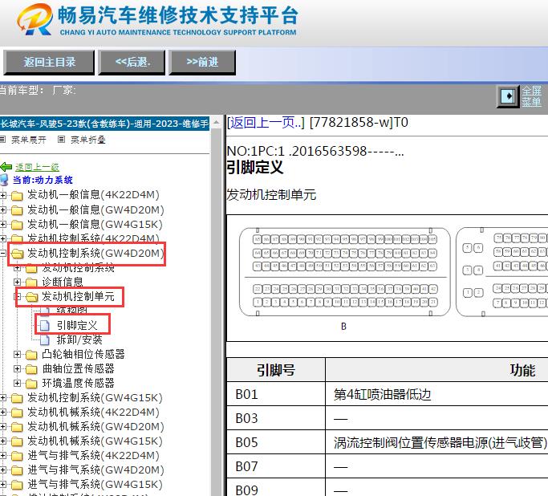This screenshot has height=496, width=548.
Task: Select the 发动机机械系统(GW4D20M) tree label
Action: pos(95,426)
